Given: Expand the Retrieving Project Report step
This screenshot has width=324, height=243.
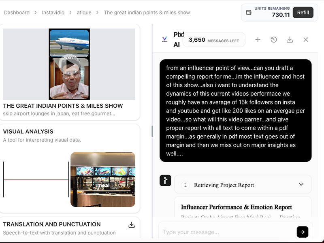Looking at the screenshot, I should 301,184.
